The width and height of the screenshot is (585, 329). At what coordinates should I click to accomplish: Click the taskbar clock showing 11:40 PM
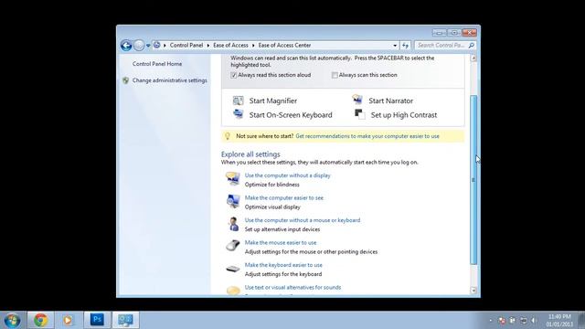[x=559, y=321]
